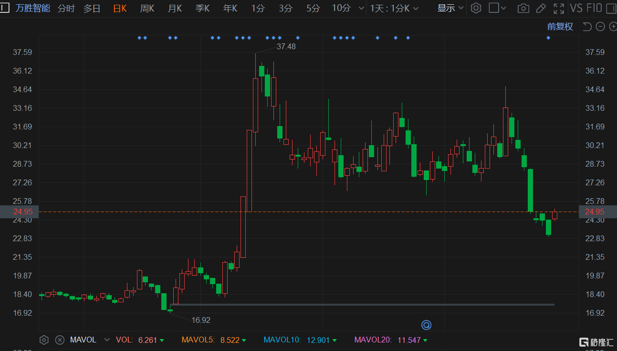Enter fullscreen chart mode
617x351 pixels.
click(558, 8)
